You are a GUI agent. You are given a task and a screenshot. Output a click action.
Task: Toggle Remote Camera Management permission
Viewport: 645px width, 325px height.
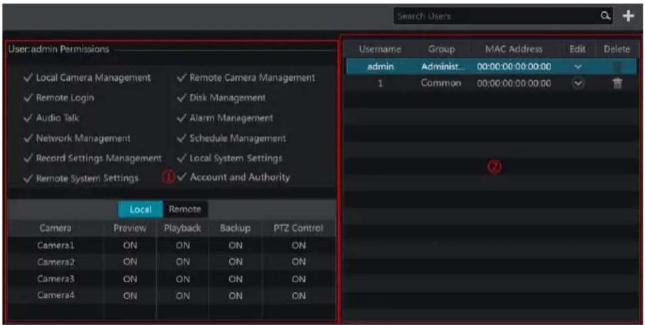tap(246, 78)
